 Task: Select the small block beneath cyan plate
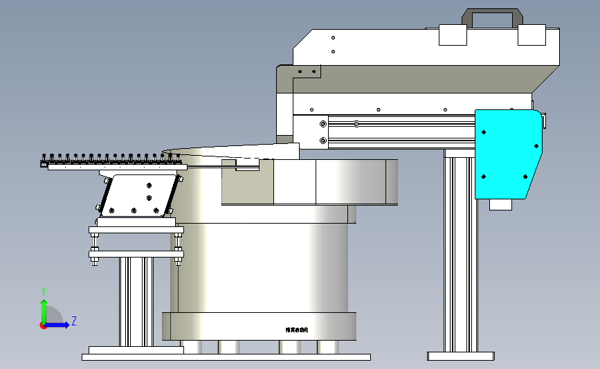pyautogui.click(x=500, y=204)
